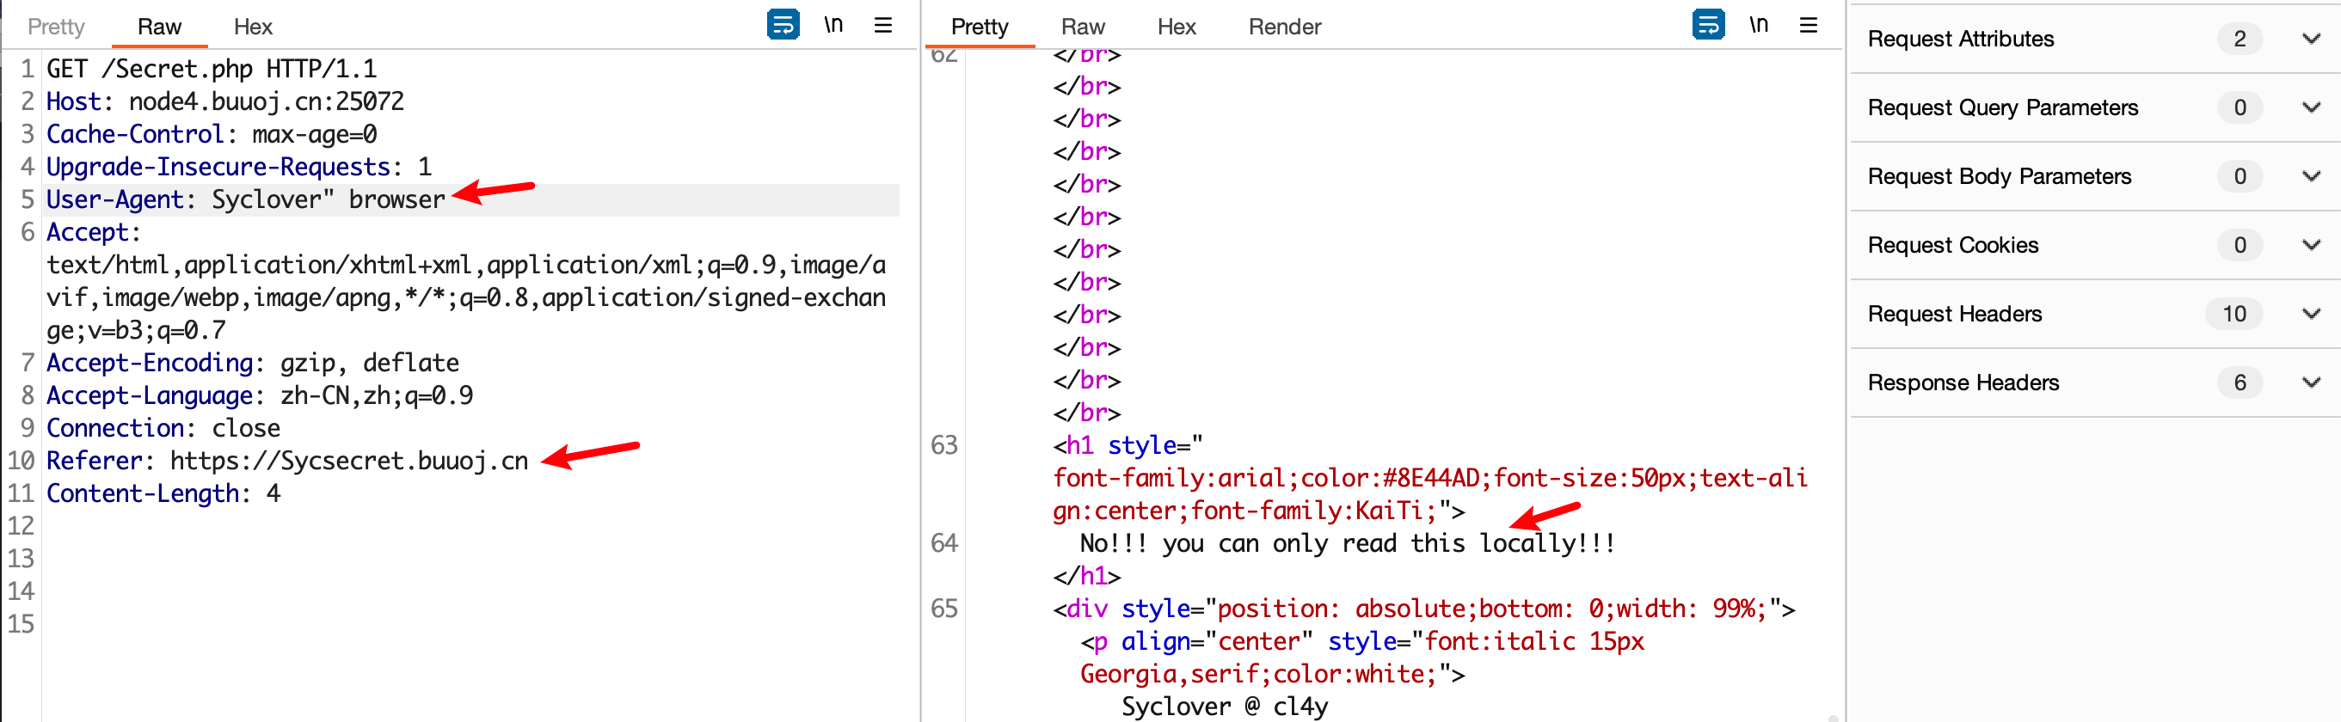Open request pane hamburger menu
This screenshot has width=2341, height=722.
coord(882,25)
